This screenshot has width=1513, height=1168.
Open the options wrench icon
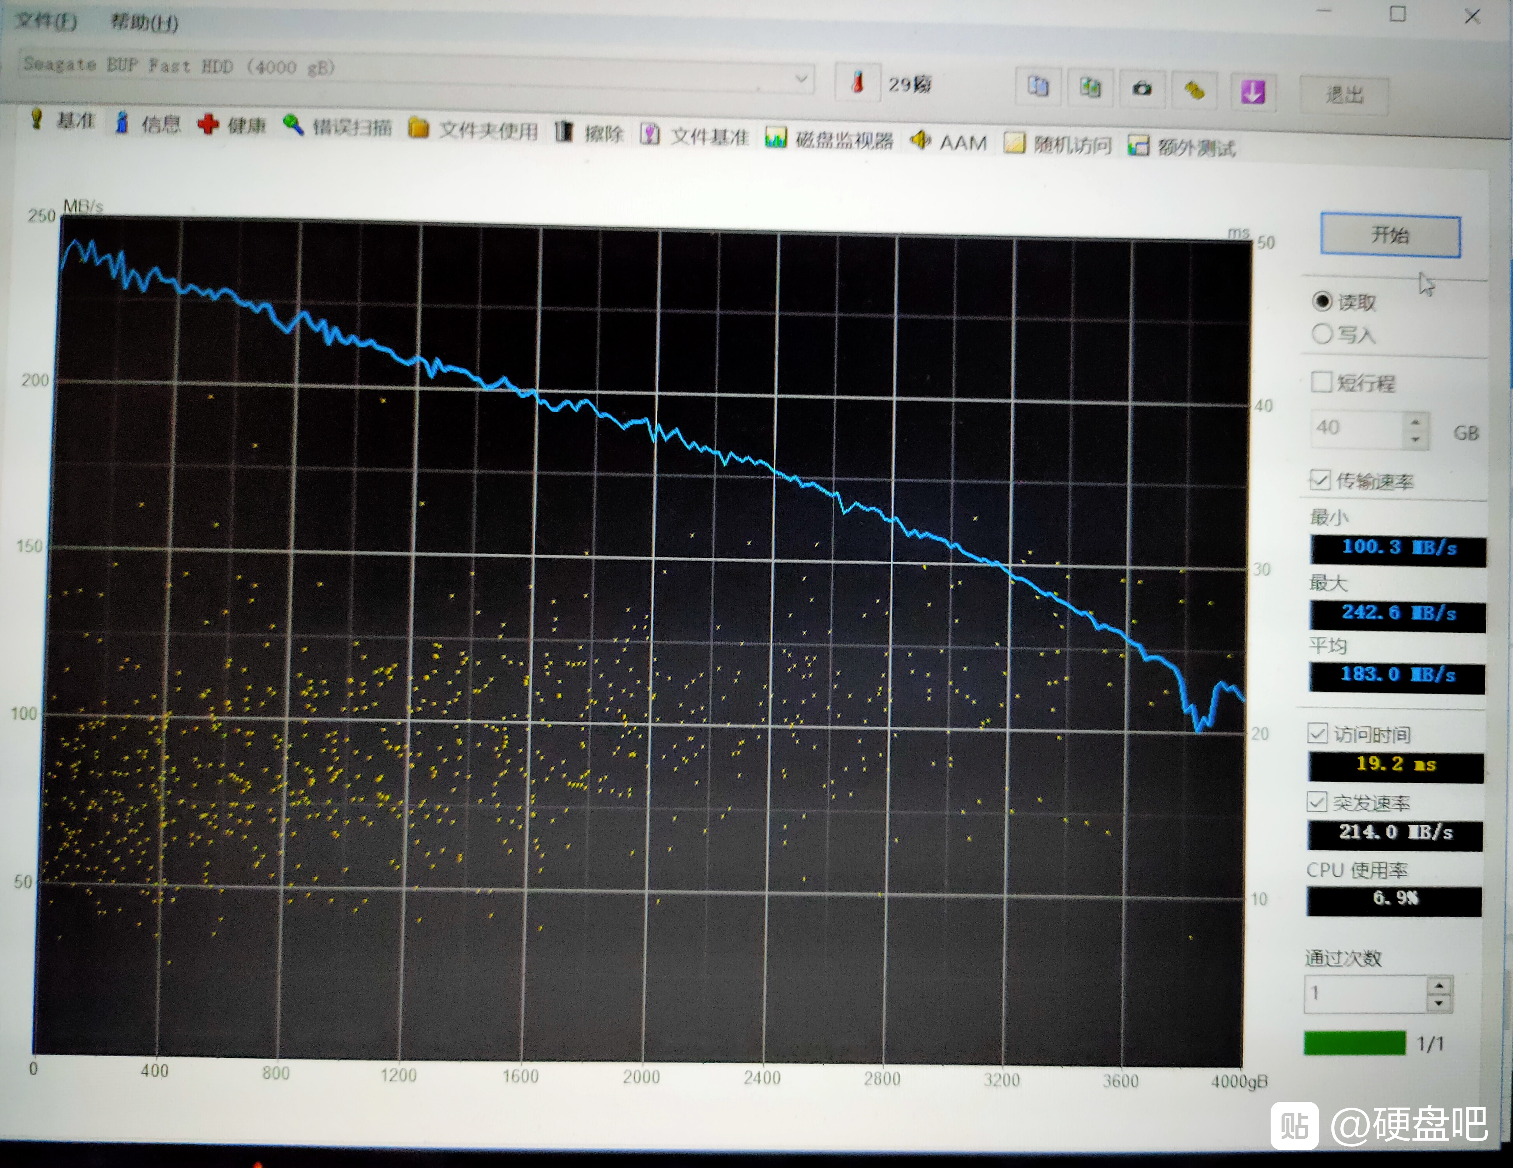(x=1194, y=90)
